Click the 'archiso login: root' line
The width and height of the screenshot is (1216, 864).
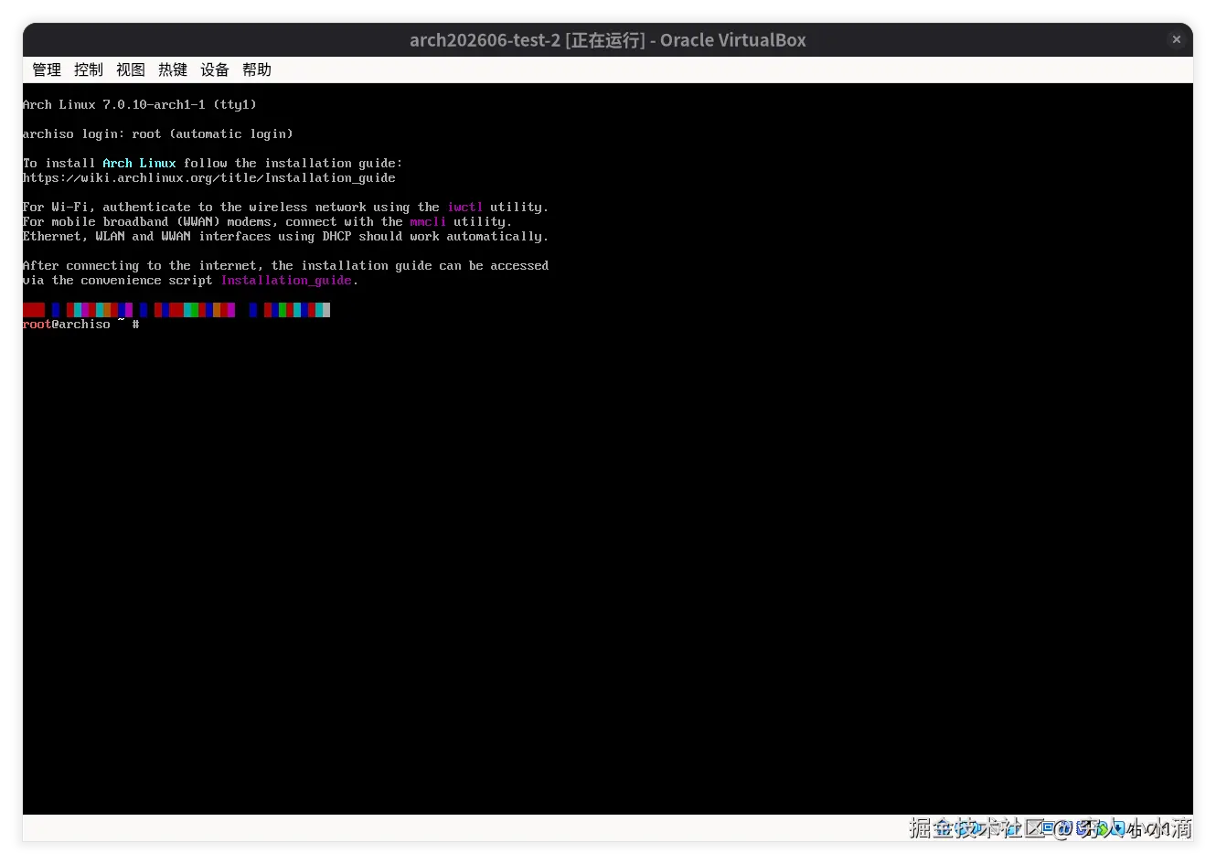click(158, 134)
